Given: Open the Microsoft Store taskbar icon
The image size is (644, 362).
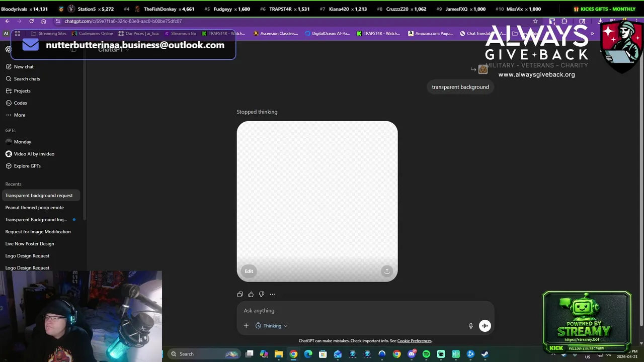Looking at the screenshot, I should (x=323, y=354).
